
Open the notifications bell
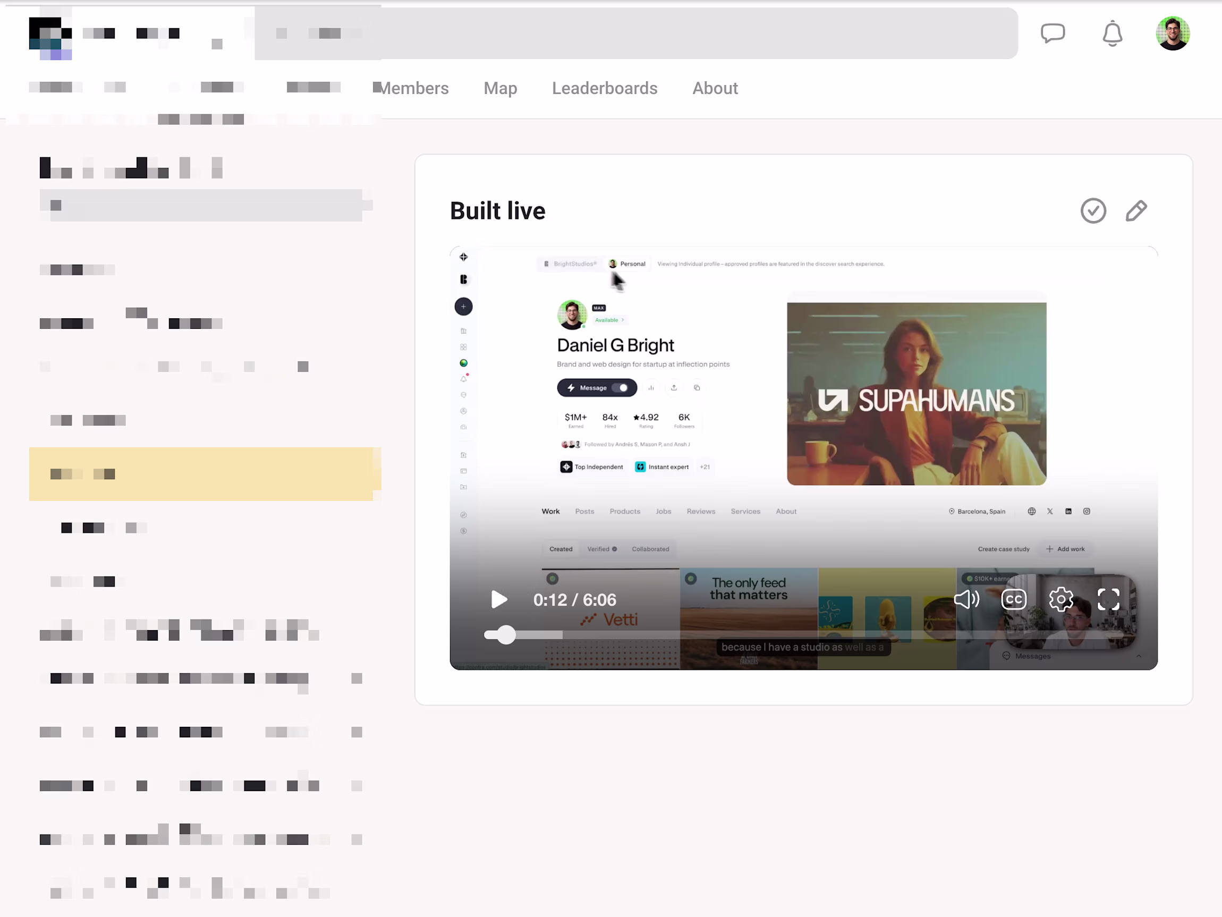coord(1113,33)
